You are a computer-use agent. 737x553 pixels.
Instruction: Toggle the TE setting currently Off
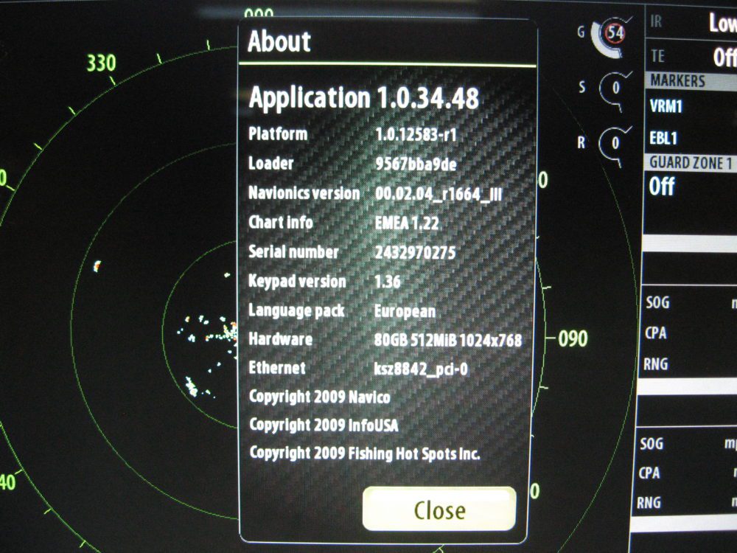(691, 57)
